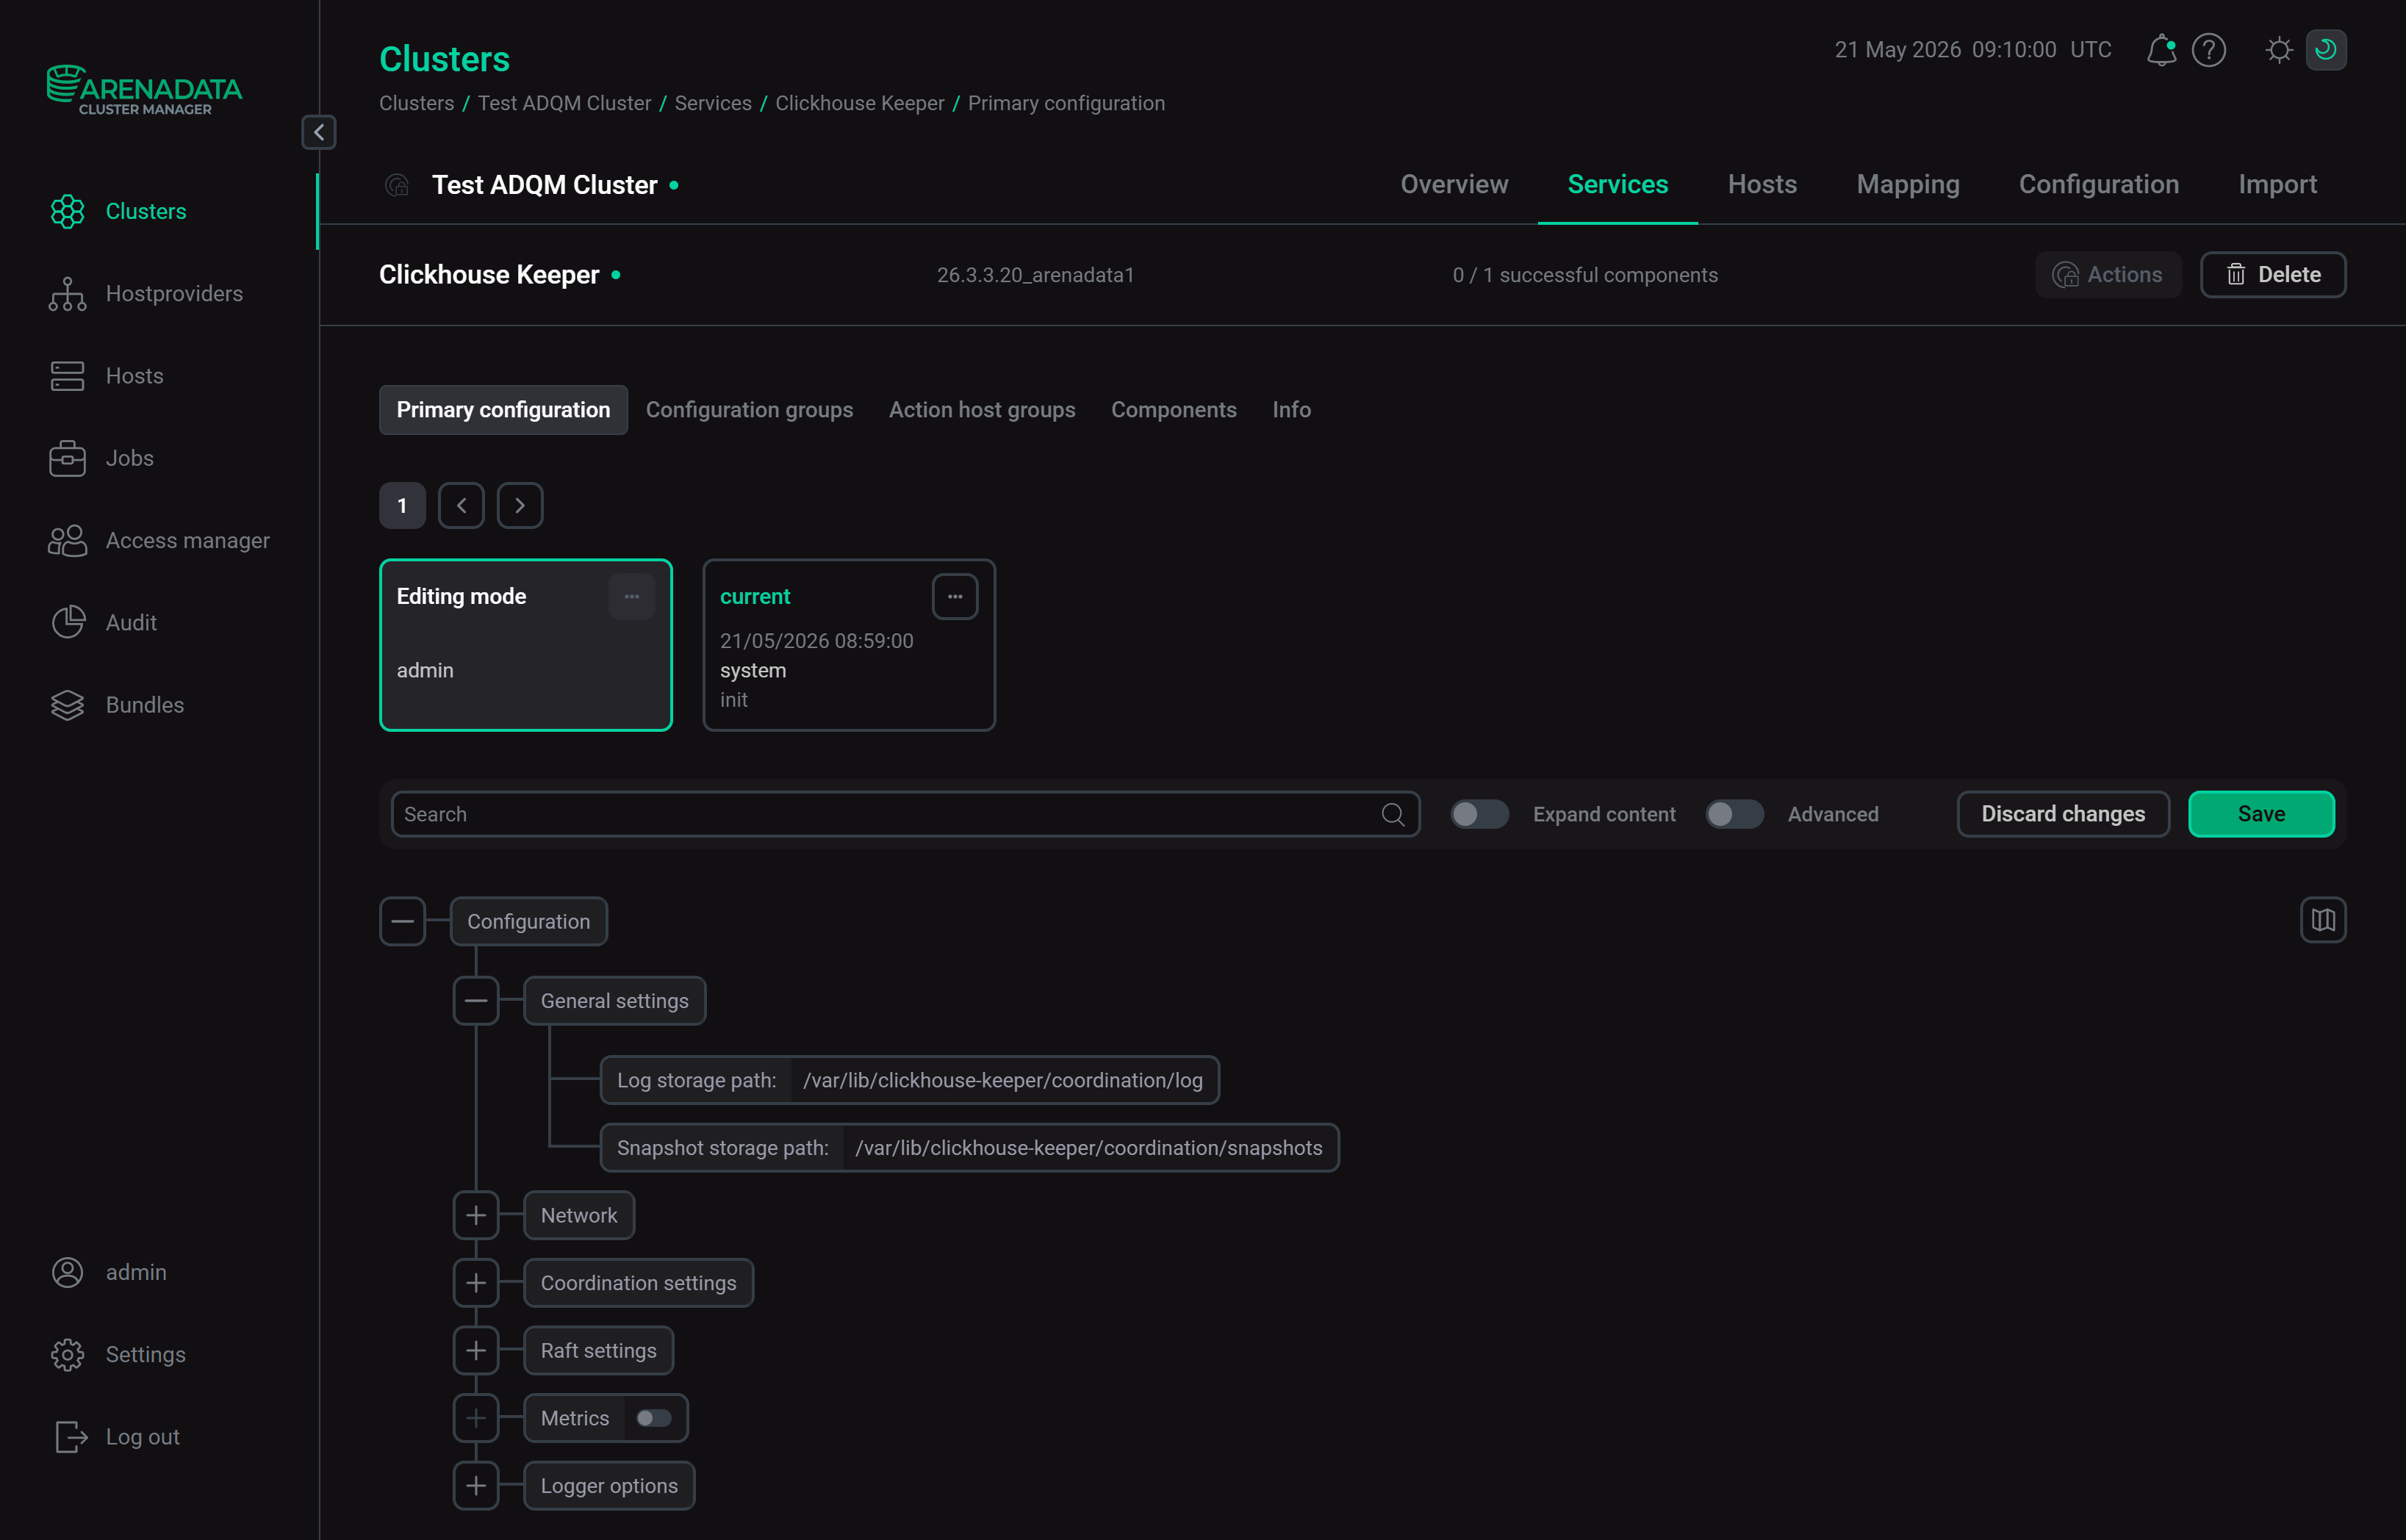
Task: Open the notifications bell
Action: tap(2161, 50)
